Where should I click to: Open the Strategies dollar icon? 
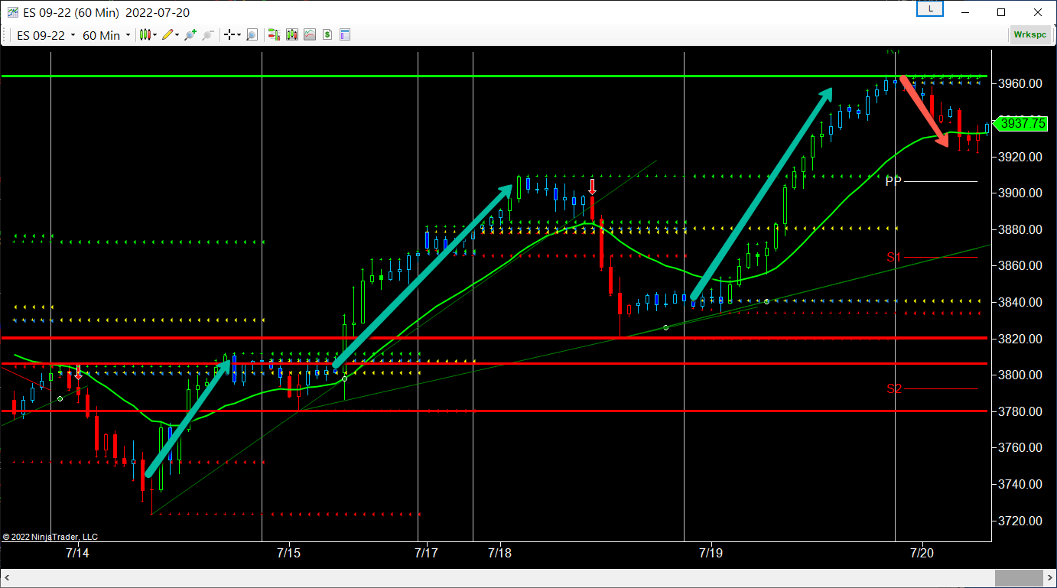(327, 35)
